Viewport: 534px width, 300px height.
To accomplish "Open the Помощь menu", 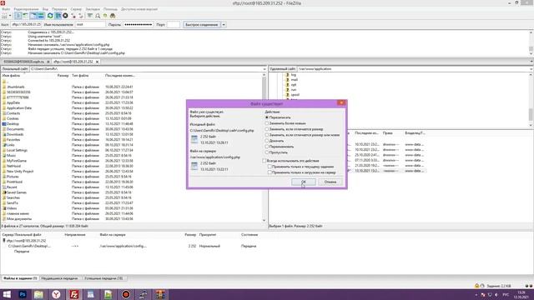I will click(x=110, y=9).
